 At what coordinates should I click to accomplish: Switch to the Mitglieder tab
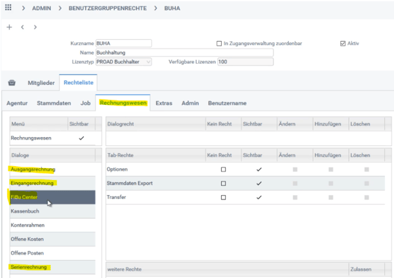[41, 83]
